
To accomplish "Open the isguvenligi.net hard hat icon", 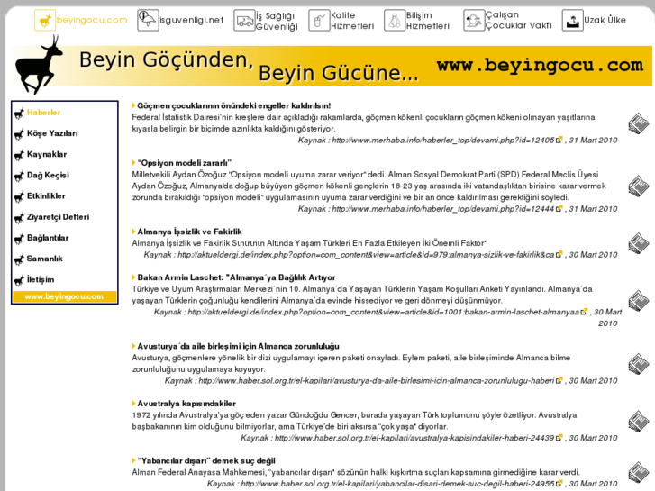I will point(148,20).
